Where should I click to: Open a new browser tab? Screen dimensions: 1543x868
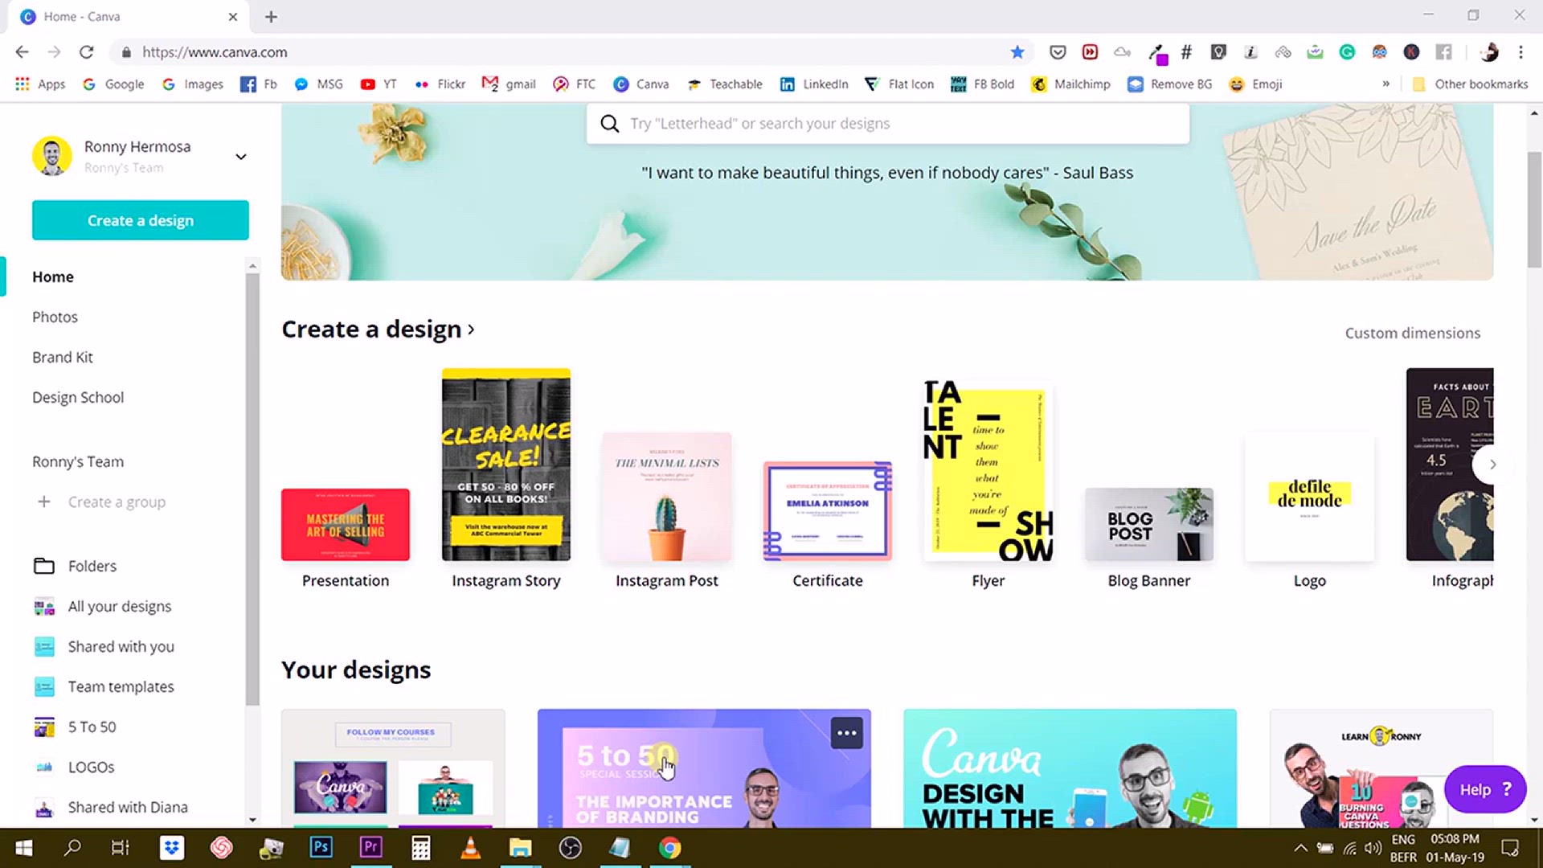pos(271,16)
